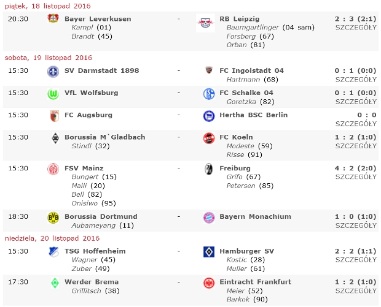Click the RB Leipzig club logo
381x307 pixels.
pyautogui.click(x=205, y=23)
